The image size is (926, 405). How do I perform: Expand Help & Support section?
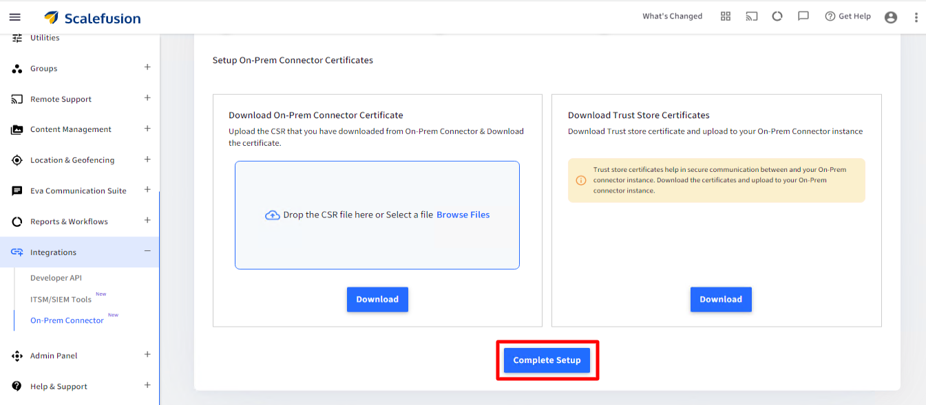(147, 385)
